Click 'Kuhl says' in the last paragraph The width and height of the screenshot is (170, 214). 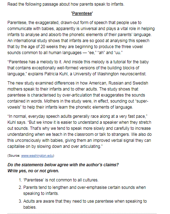pos(17,122)
